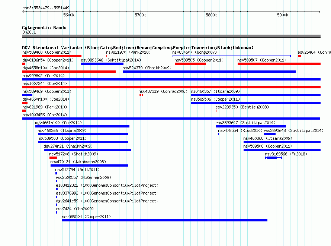The image size is (331, 246).
Task: Click the 5800k ruler tick label
Action: pyautogui.click(x=211, y=15)
